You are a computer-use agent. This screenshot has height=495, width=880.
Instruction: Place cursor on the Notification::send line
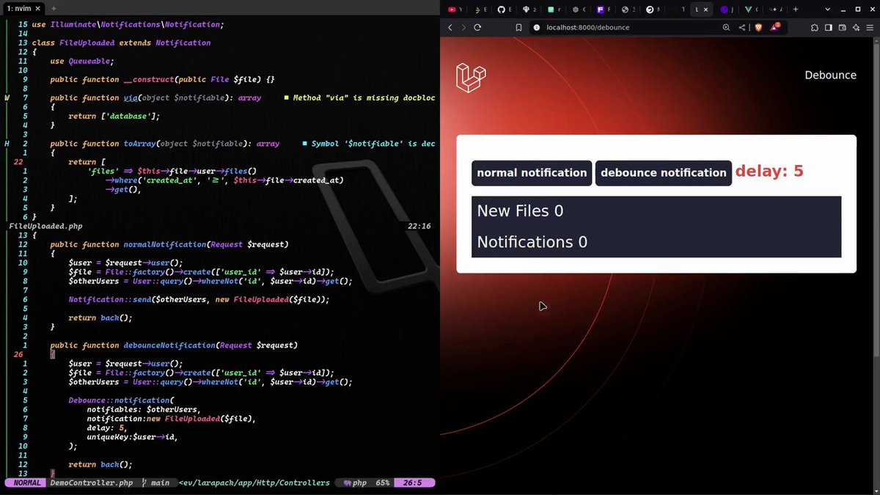tap(199, 299)
